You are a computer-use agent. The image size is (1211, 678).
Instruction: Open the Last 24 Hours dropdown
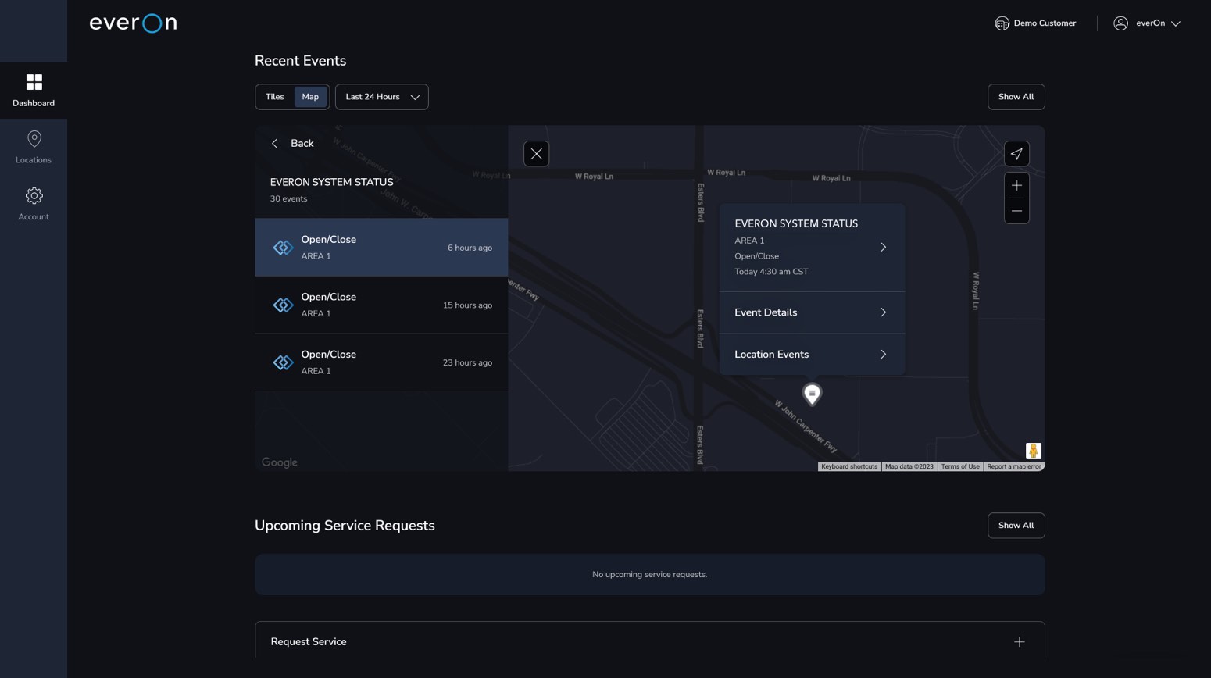[x=381, y=97]
